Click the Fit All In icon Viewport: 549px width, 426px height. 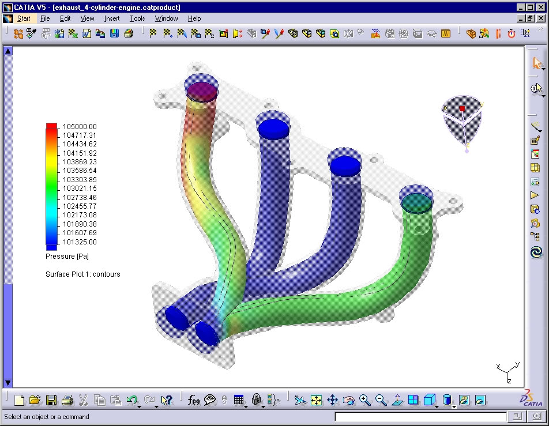coord(315,399)
